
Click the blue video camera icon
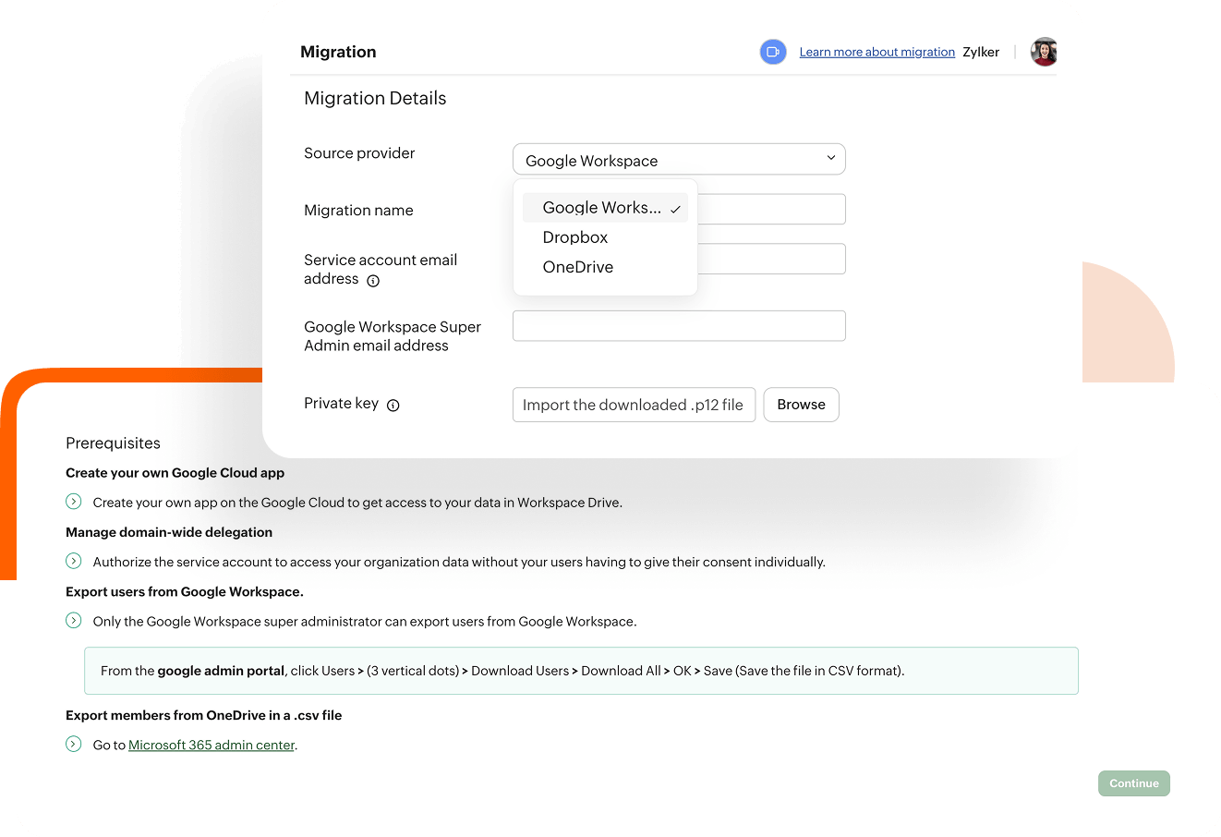coord(773,52)
